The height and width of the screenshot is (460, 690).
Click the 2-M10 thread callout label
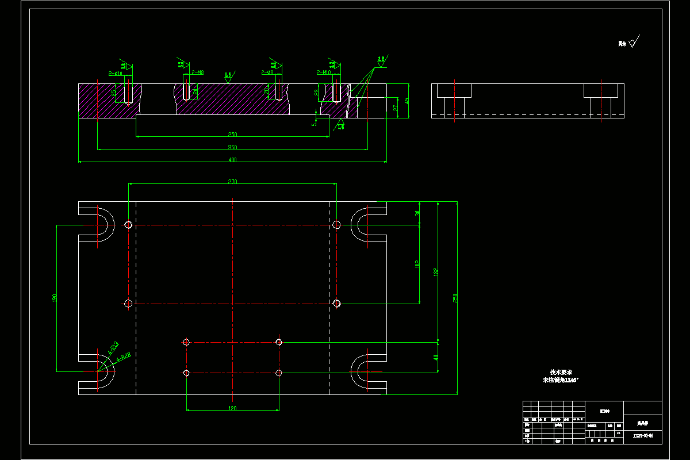324,72
